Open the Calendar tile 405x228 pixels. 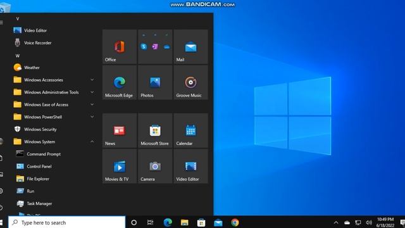(190, 130)
